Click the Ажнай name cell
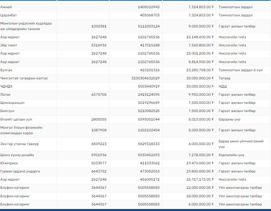This screenshot has width=271, height=211. [x=7, y=7]
